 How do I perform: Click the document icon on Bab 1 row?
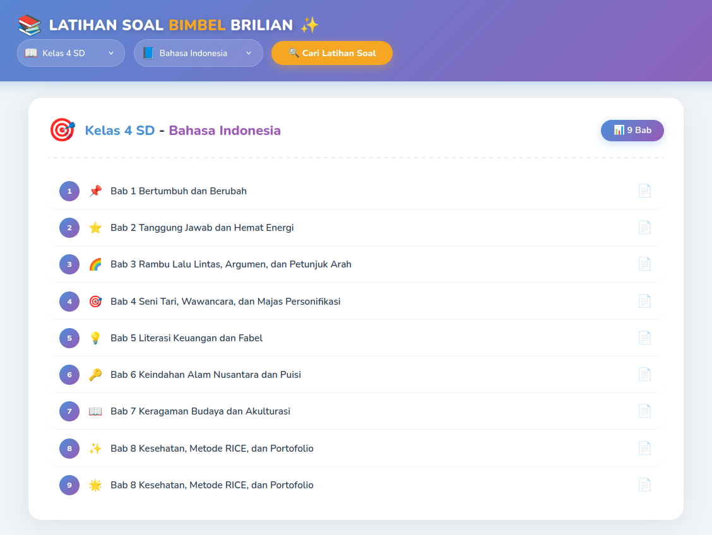point(644,191)
